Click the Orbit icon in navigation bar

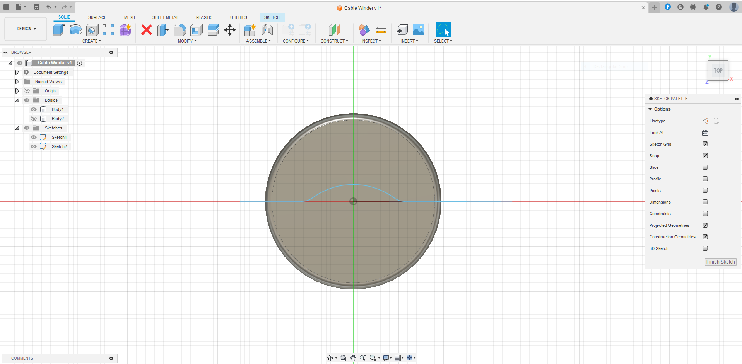(330, 358)
